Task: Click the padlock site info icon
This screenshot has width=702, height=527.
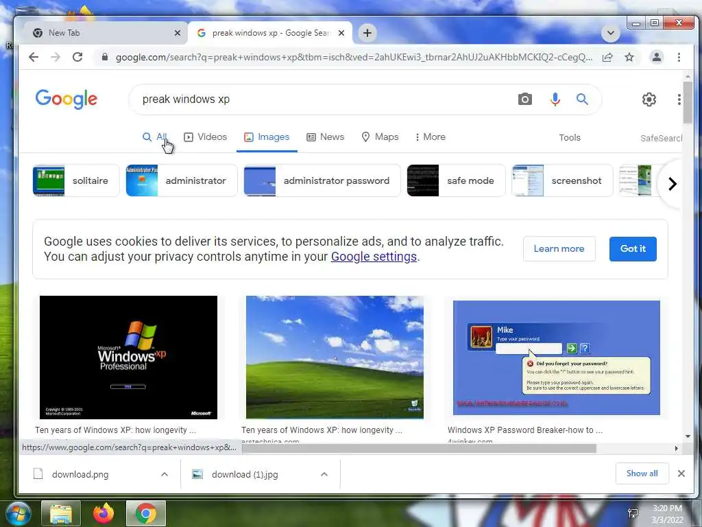Action: (x=105, y=57)
